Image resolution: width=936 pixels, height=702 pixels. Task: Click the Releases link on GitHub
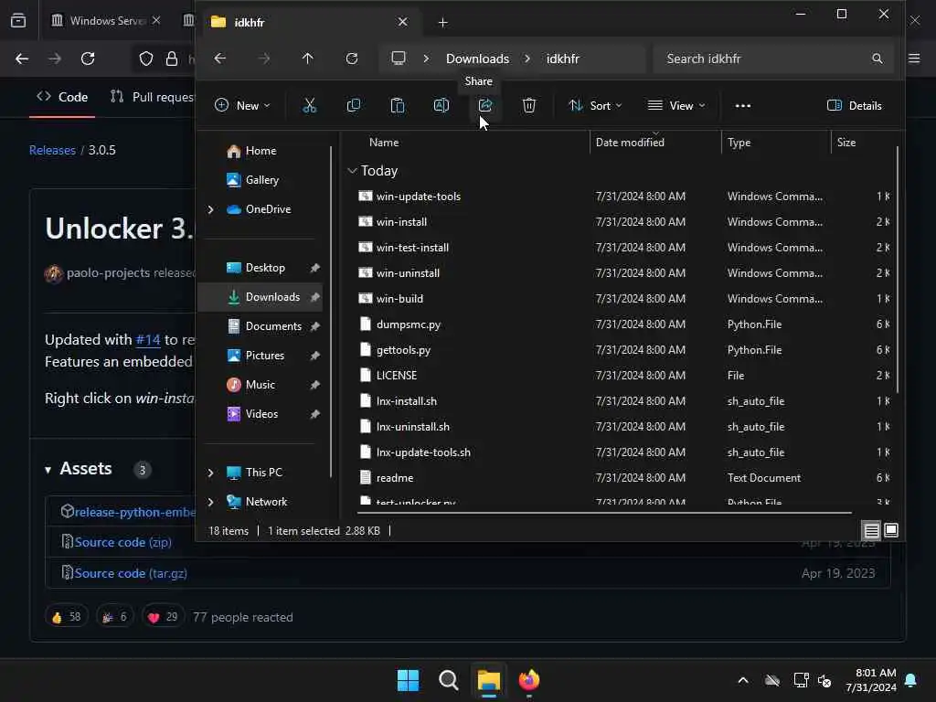click(52, 151)
